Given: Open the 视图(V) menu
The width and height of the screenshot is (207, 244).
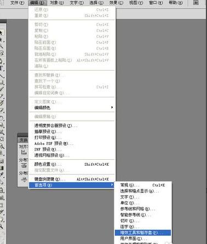Looking at the screenshot, I should click(136, 3).
